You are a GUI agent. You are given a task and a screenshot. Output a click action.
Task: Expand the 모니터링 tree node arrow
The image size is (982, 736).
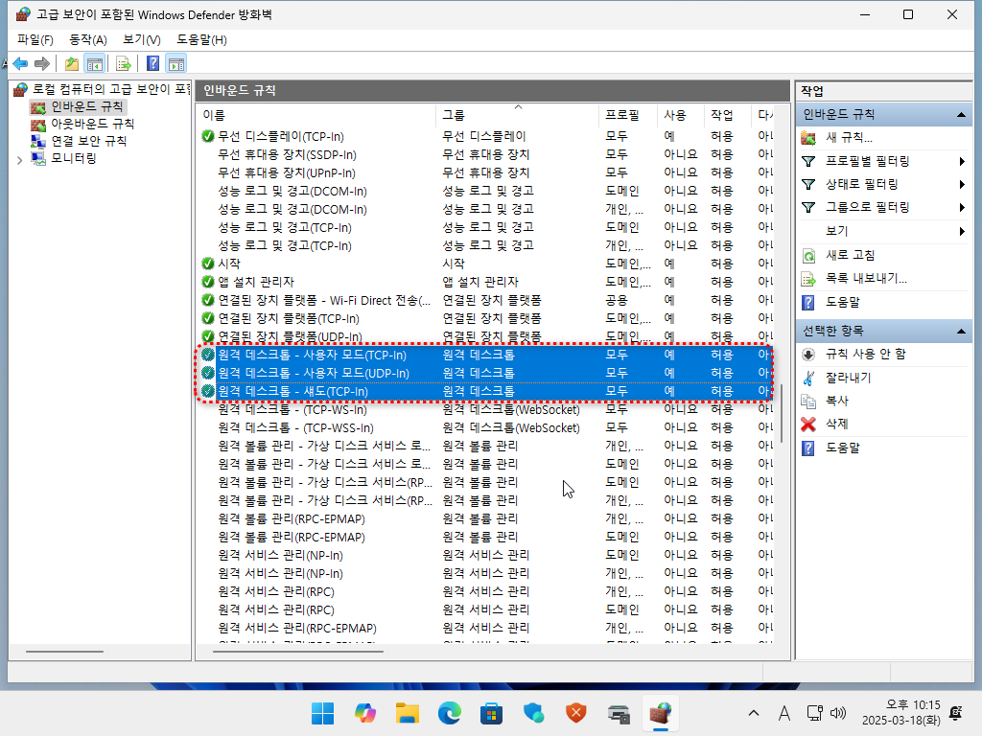[20, 160]
